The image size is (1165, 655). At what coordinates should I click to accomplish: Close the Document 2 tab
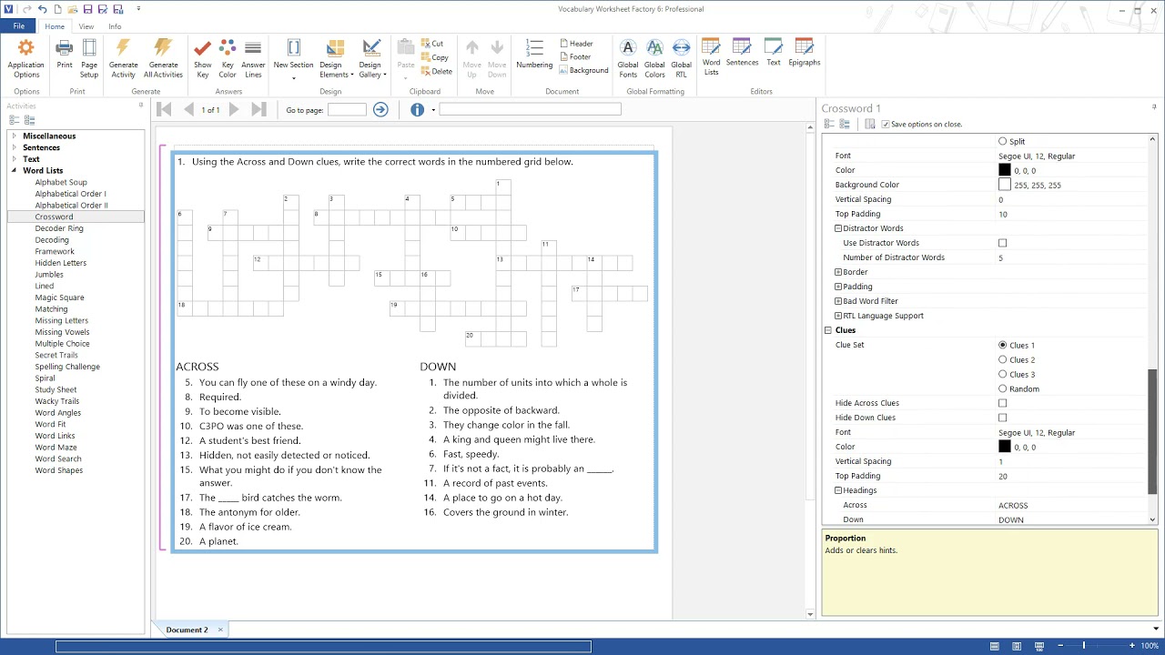pyautogui.click(x=220, y=630)
